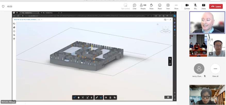Screen dimensions: 226x105
Task: Click the Fit to view tool
Action: [83, 97]
